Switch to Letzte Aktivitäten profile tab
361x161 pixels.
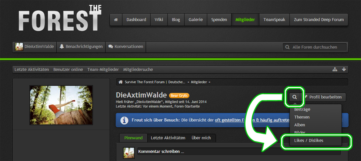coord(168,138)
